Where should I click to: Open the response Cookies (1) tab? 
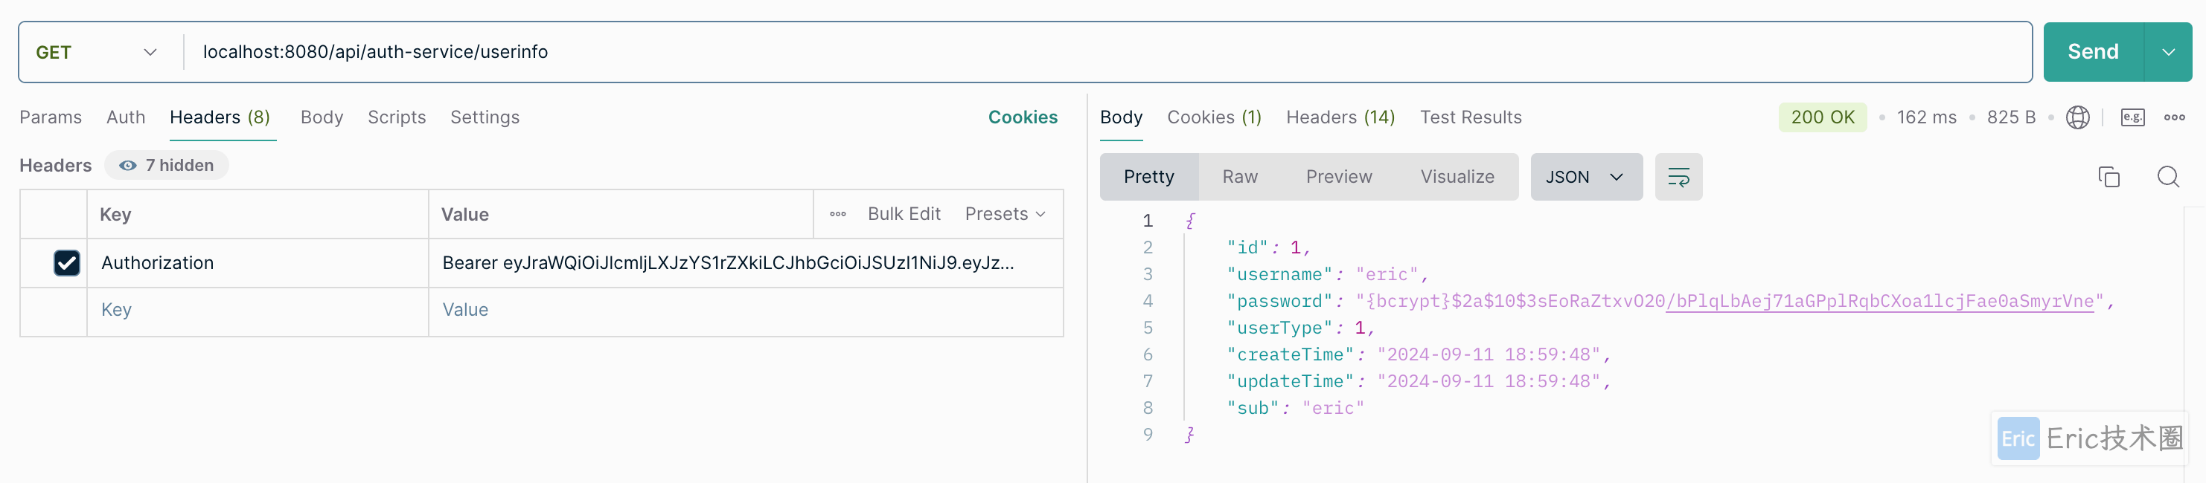(1213, 117)
